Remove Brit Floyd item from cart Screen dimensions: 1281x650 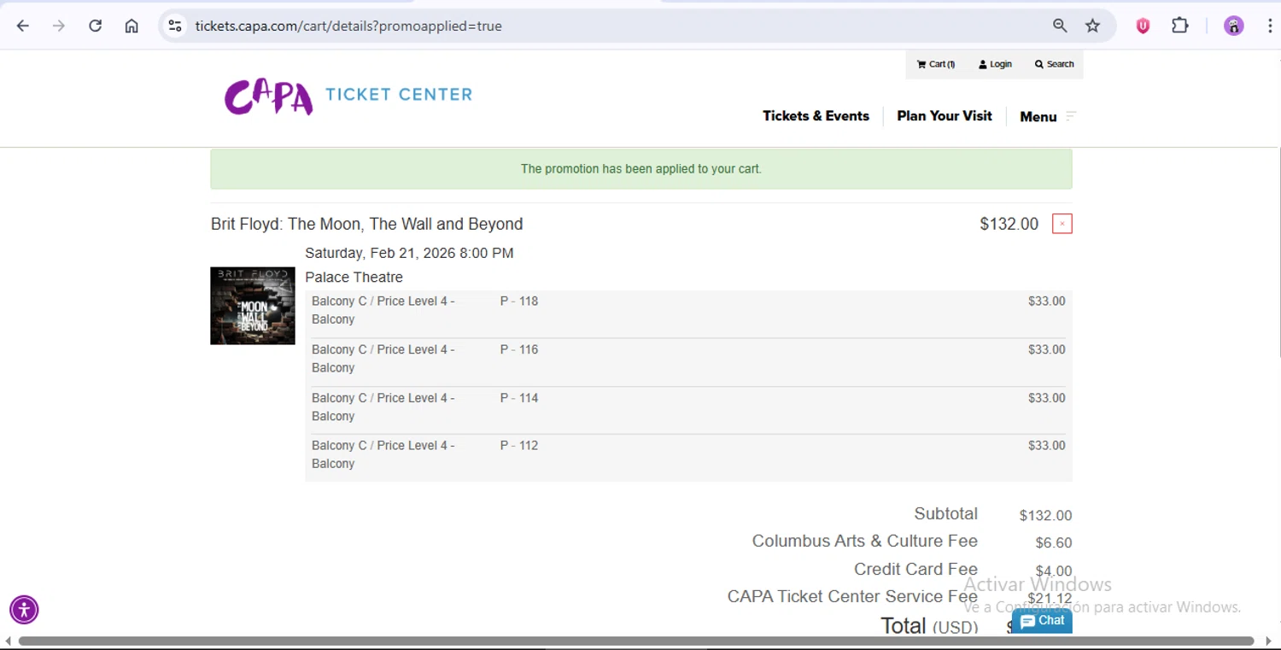pos(1062,224)
